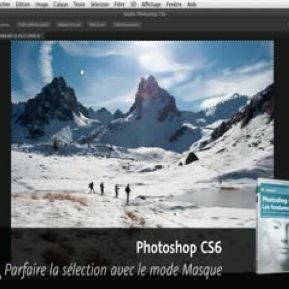Open the Calque menu
The width and height of the screenshot is (289, 289).
[61, 4]
